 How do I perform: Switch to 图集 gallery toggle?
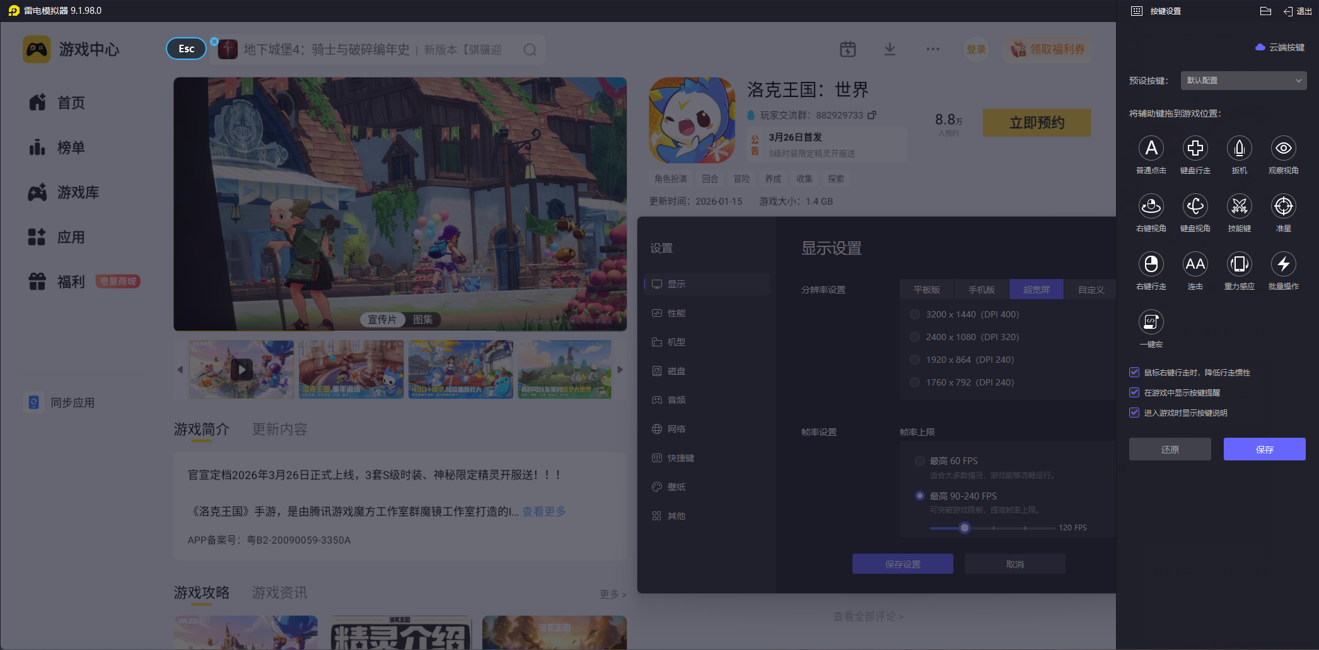(422, 319)
